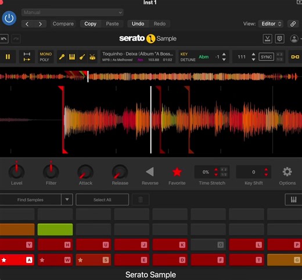
Task: Select the vocals stem microphone icon
Action: 62,57
